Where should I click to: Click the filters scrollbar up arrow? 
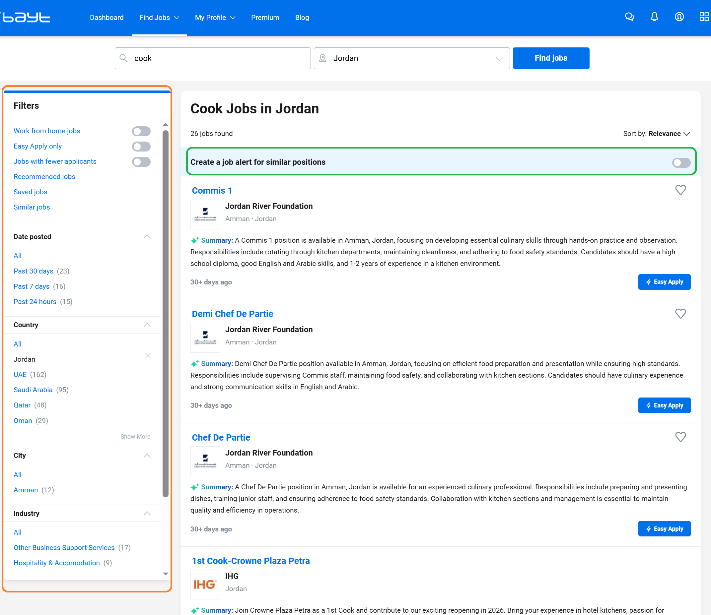166,125
